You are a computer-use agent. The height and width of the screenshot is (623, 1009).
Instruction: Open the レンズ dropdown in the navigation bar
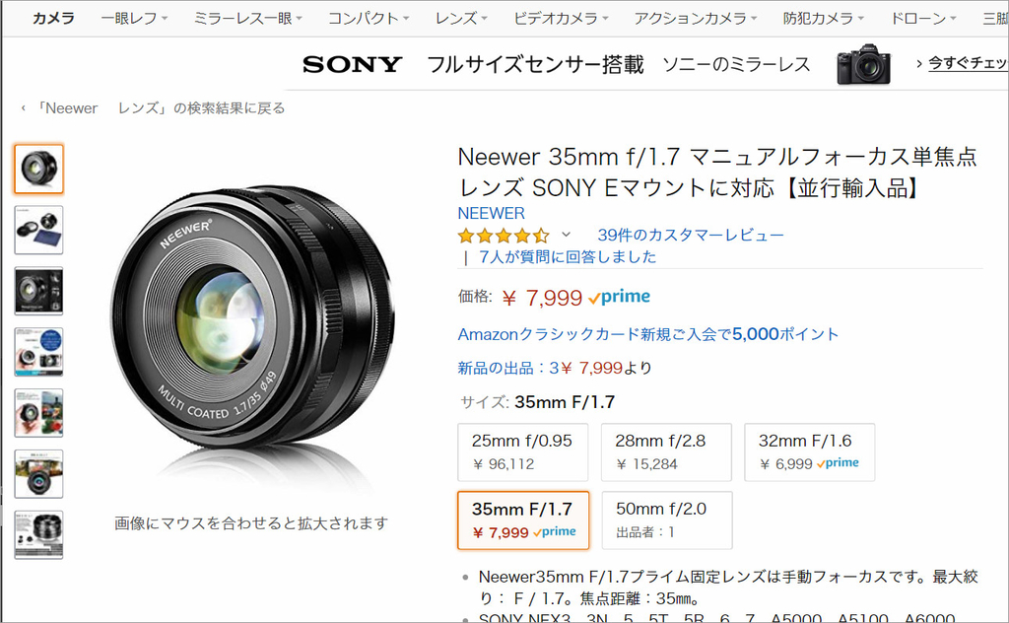[459, 17]
